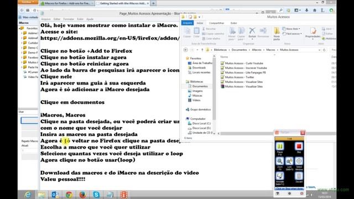Open File Explorer from the taskbar

point(41,195)
